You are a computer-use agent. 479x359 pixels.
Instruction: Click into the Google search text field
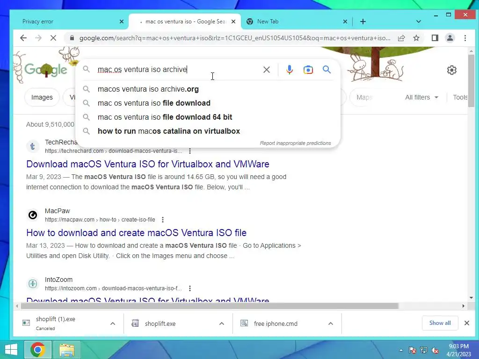177,70
